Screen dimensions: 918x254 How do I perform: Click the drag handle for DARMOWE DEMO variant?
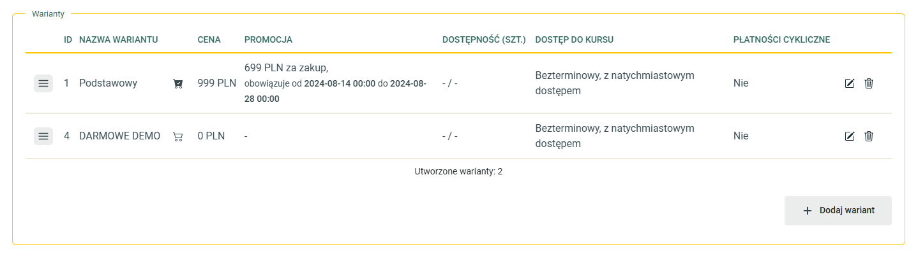[43, 136]
